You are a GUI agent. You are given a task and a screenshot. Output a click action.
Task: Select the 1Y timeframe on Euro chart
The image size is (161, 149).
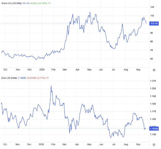[47, 78]
